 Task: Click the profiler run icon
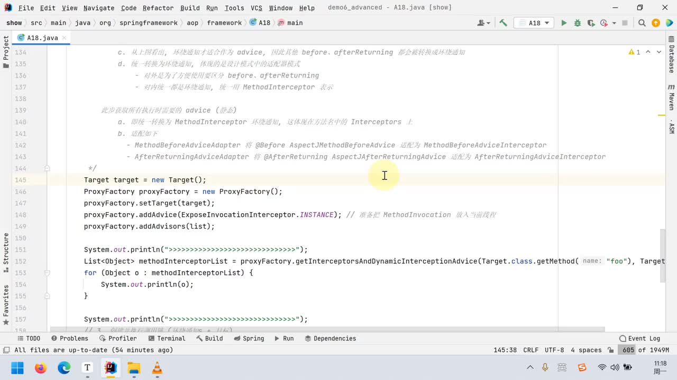coord(603,23)
